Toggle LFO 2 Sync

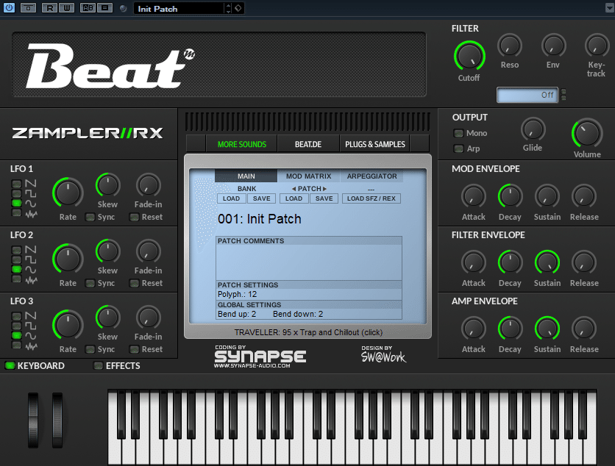tap(90, 283)
